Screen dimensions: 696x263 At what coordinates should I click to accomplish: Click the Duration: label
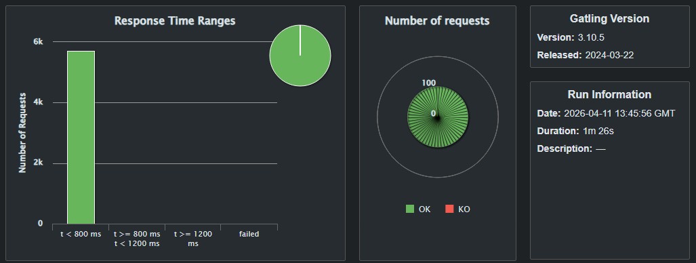tap(558, 131)
